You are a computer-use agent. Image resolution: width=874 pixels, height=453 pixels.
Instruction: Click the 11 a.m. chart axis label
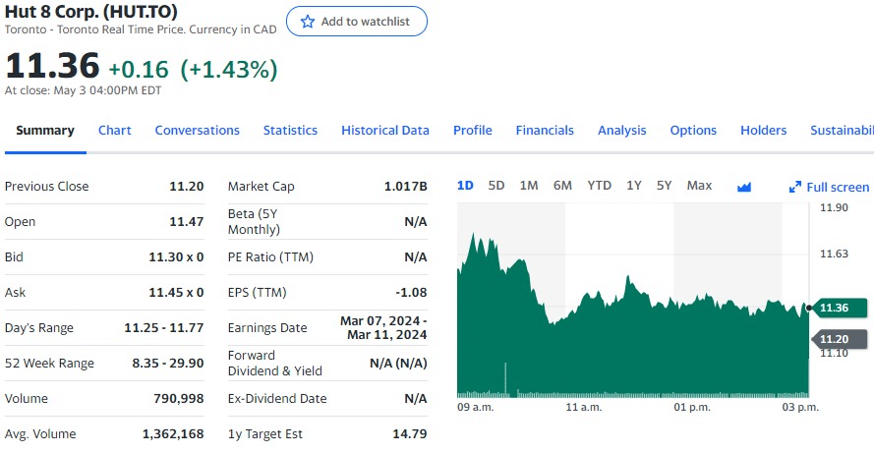584,408
